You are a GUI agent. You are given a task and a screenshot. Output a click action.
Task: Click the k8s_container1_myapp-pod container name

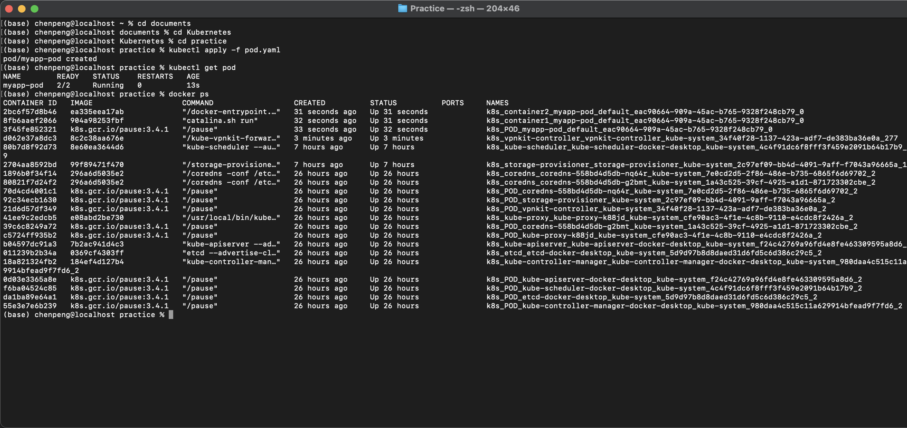pos(645,120)
